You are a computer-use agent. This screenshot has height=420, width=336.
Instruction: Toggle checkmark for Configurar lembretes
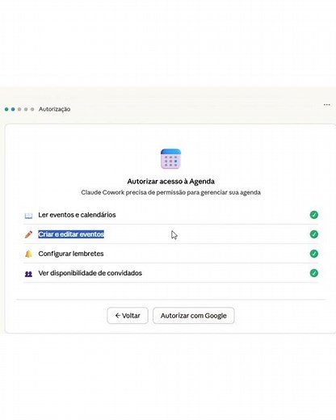[x=314, y=254]
